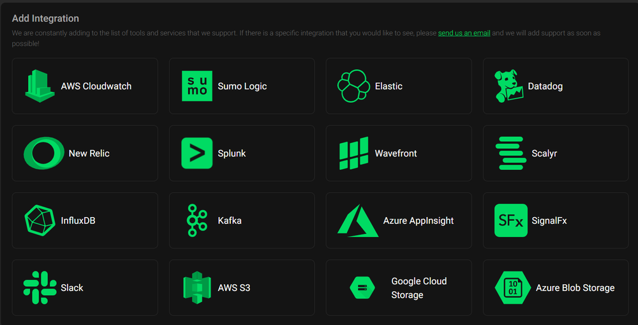Pick the 'Scalyr' integration label
This screenshot has height=325, width=638.
click(x=544, y=153)
